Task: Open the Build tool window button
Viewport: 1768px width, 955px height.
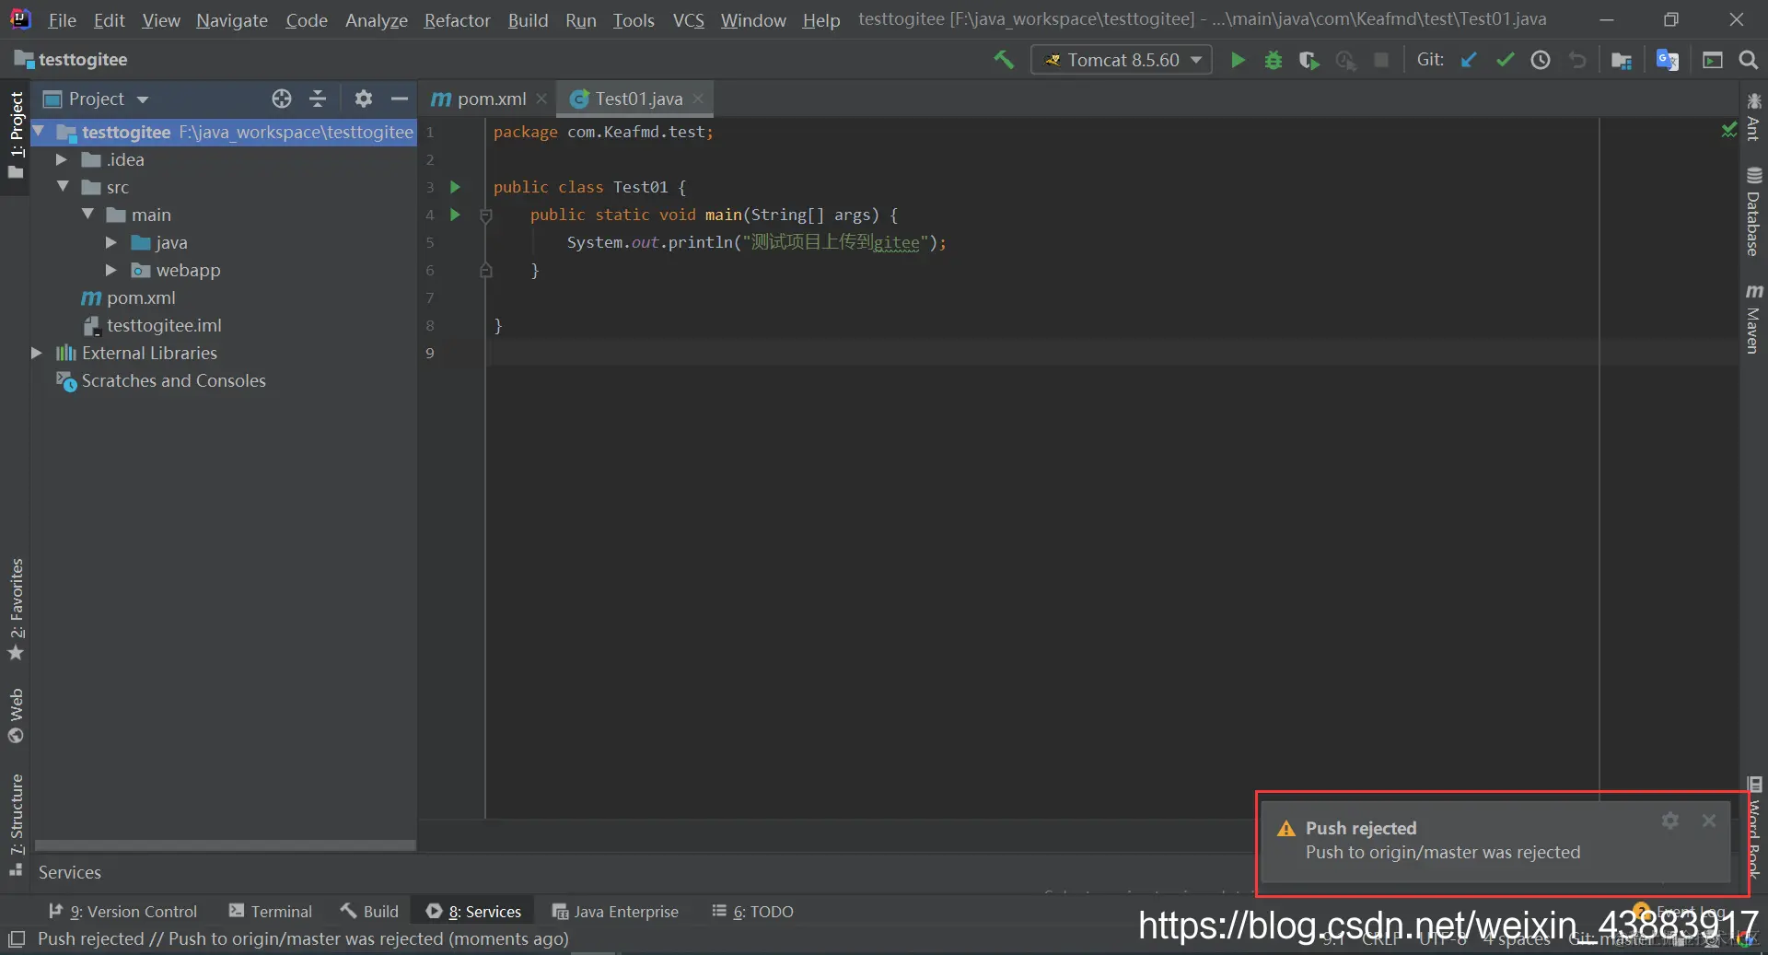Action: [x=369, y=911]
